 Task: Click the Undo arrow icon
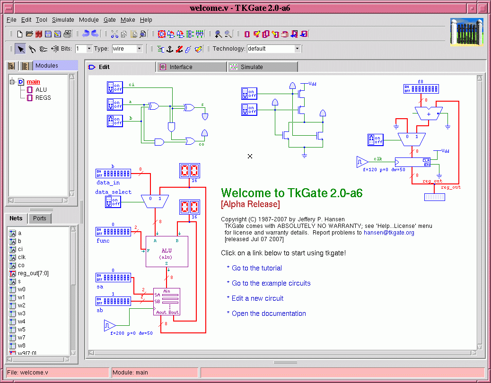[85, 33]
